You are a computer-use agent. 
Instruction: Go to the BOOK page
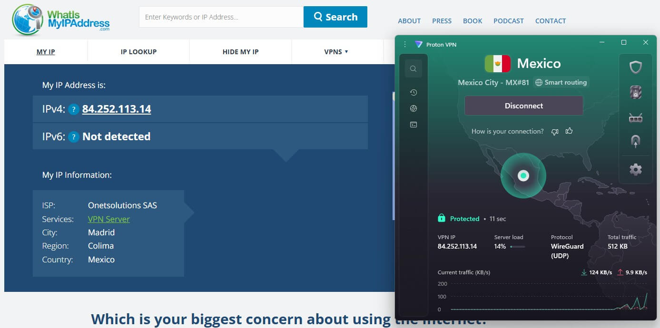473,21
